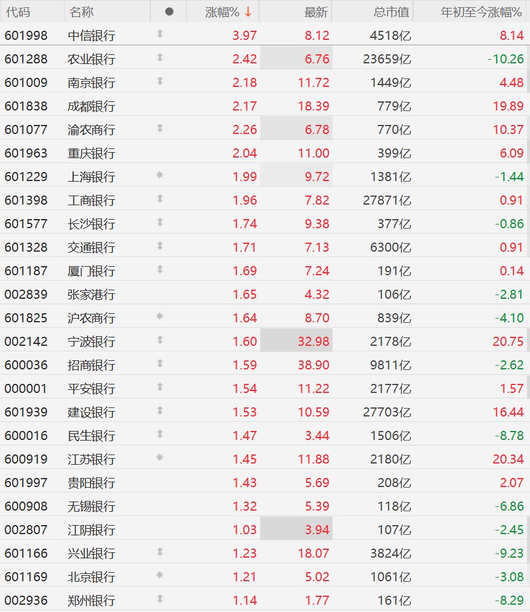The image size is (530, 612).
Task: Sort by the 总市值 column header
Action: pyautogui.click(x=391, y=12)
